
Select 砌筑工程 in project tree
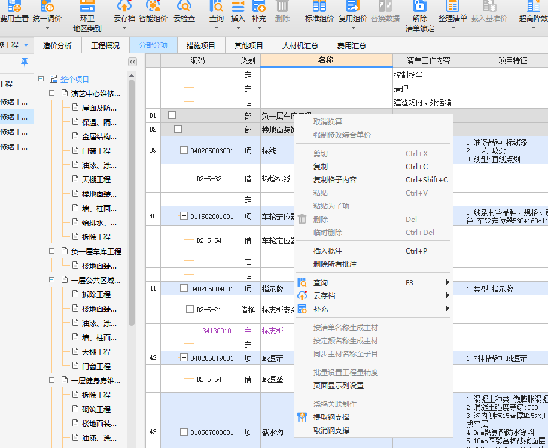(x=96, y=409)
